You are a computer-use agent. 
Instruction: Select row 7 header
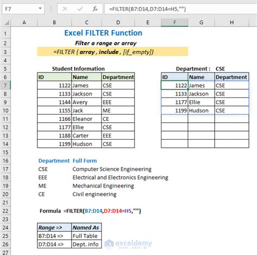pyautogui.click(x=5, y=85)
